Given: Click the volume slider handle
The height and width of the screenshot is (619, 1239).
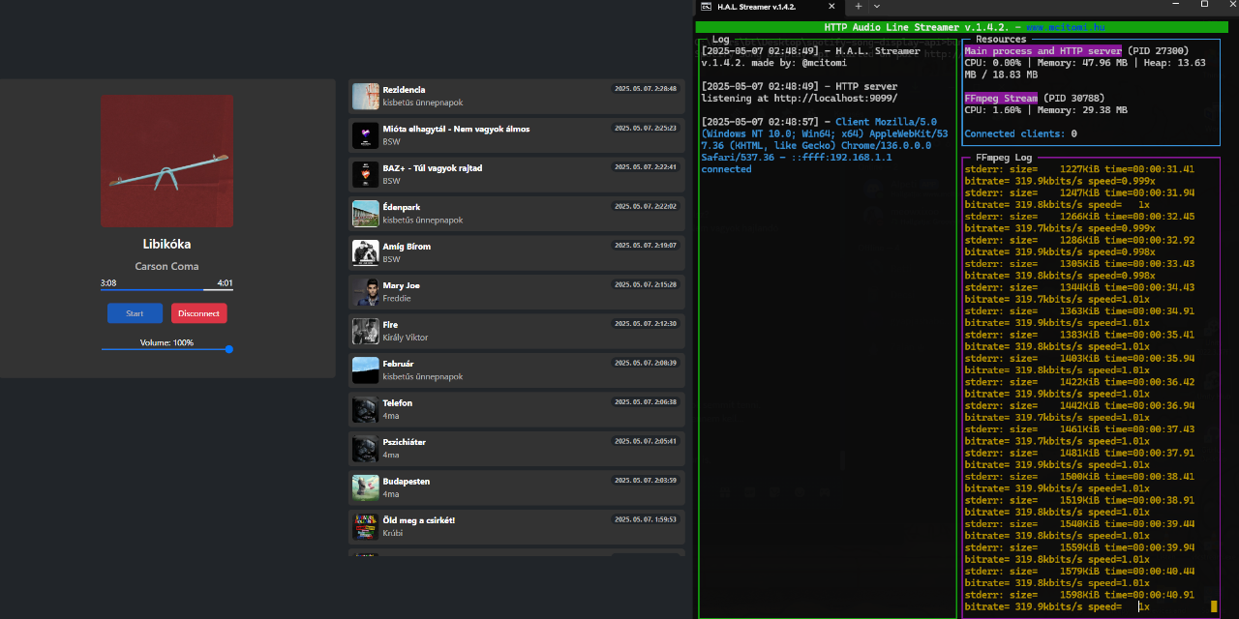Looking at the screenshot, I should click(x=229, y=349).
